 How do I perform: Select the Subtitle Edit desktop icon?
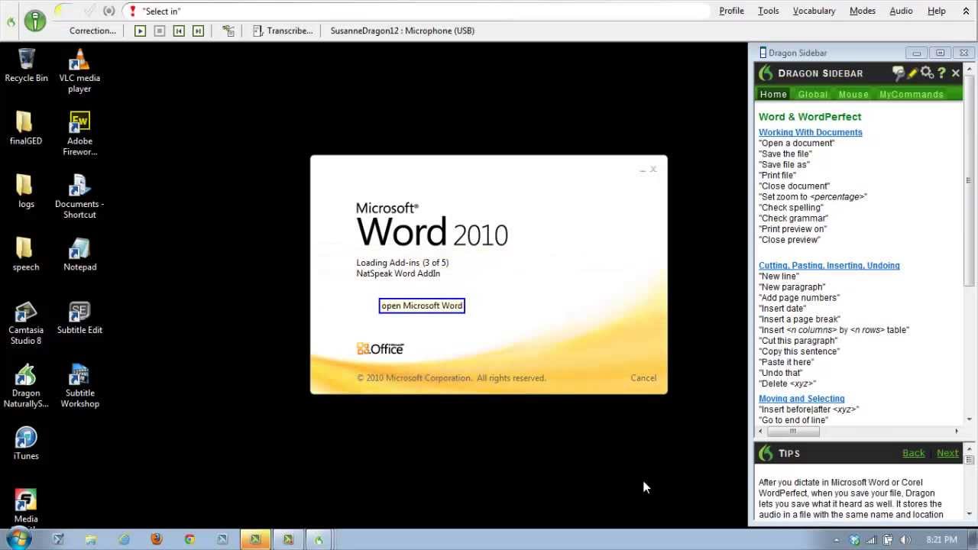[x=79, y=318]
